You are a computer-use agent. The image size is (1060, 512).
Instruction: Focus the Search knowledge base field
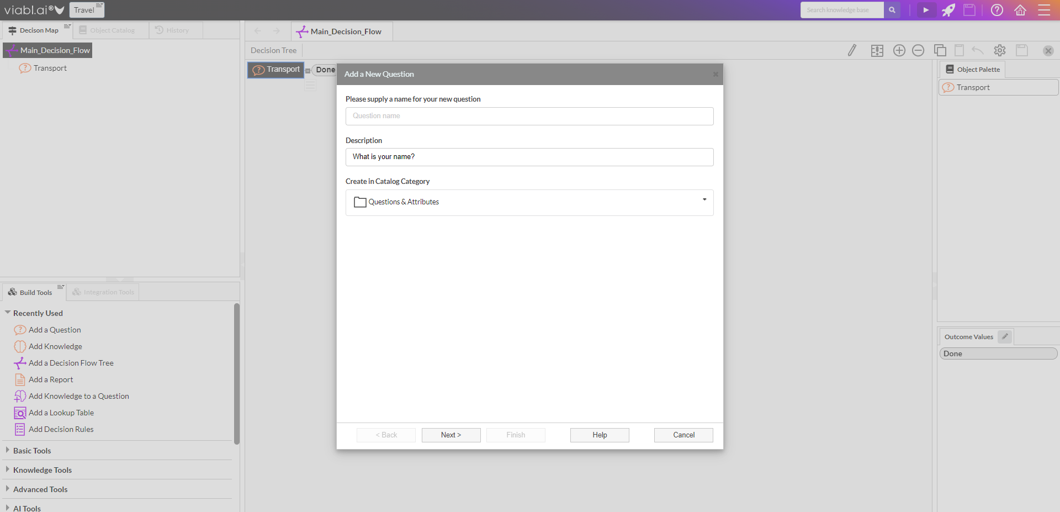pos(842,10)
